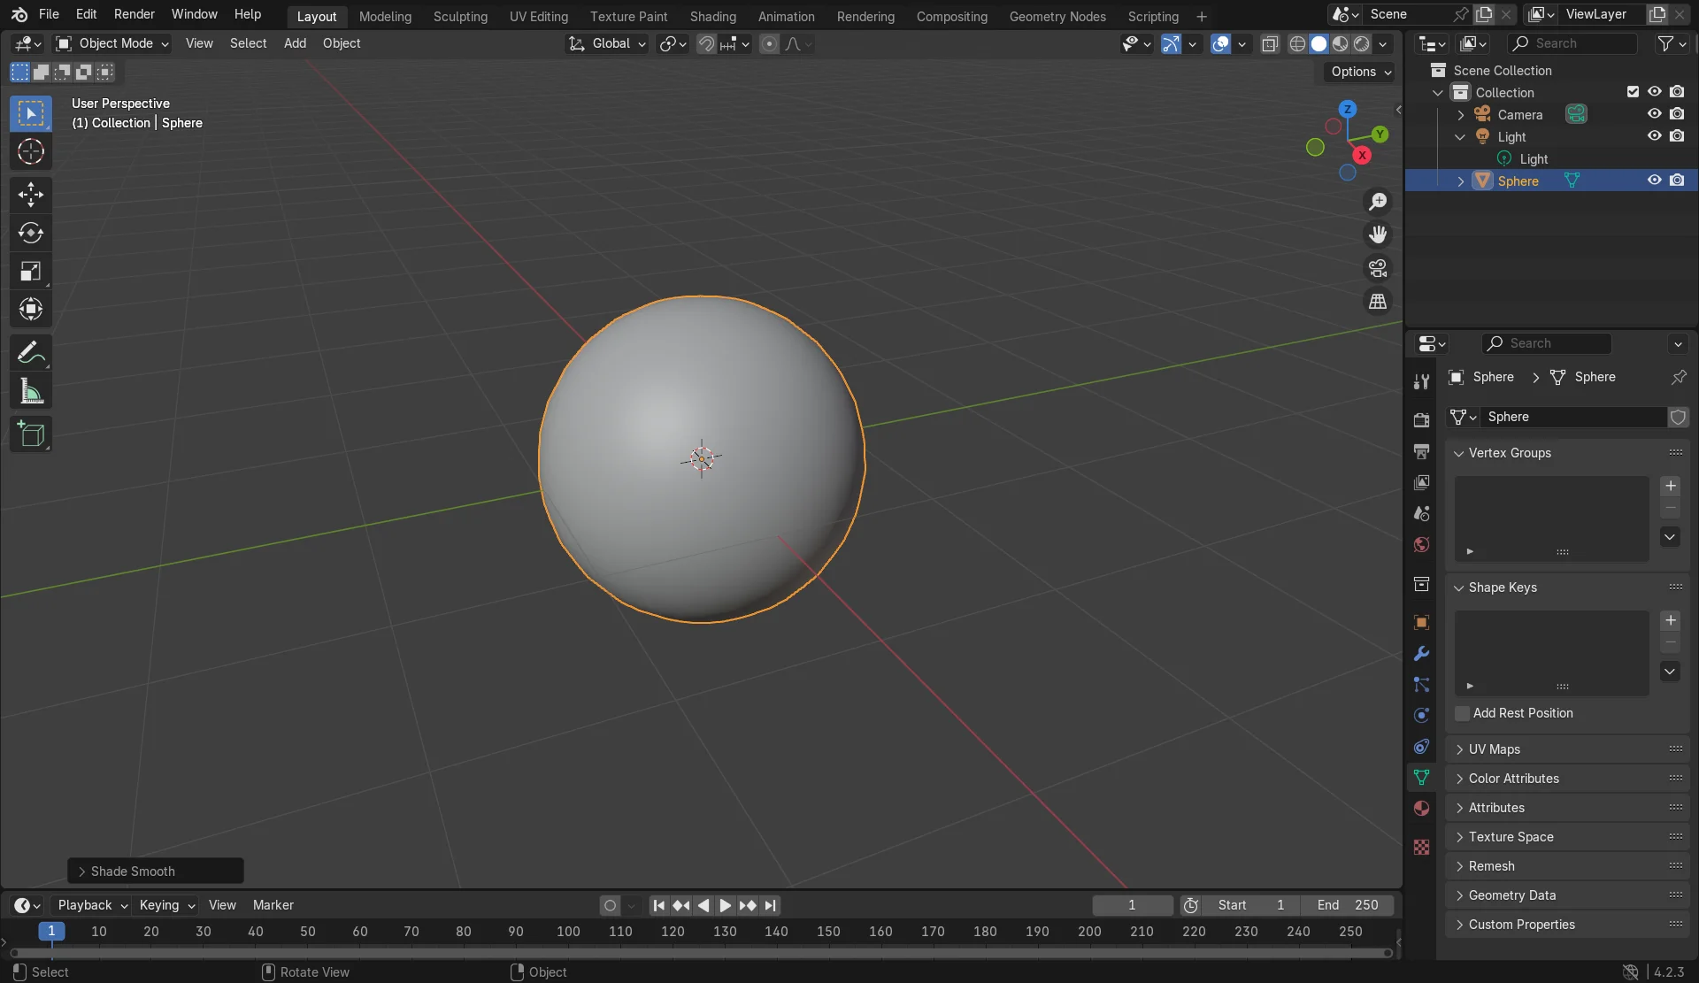Open the viewport Add menu
Viewport: 1699px width, 983px height.
point(295,43)
